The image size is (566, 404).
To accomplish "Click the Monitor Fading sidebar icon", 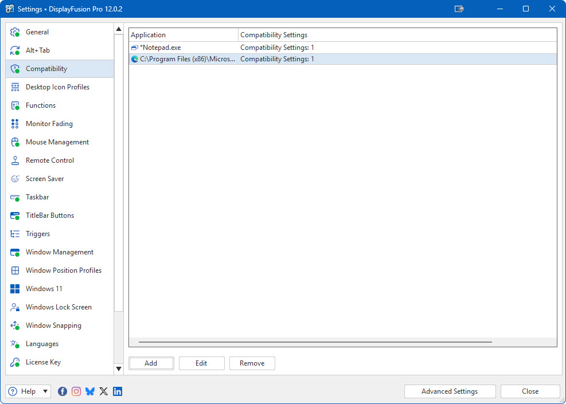I will 15,124.
